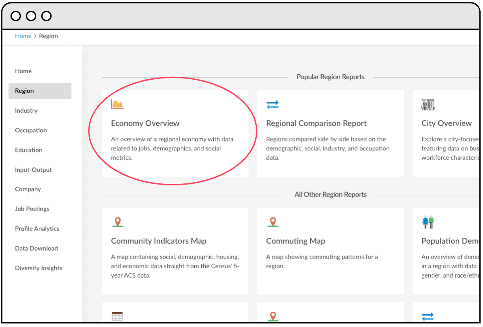
Task: Navigate to Profile Analytics
Action: (x=37, y=228)
